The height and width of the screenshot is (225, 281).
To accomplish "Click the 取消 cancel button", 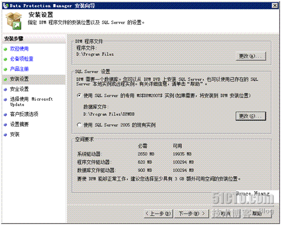I will [x=226, y=213].
